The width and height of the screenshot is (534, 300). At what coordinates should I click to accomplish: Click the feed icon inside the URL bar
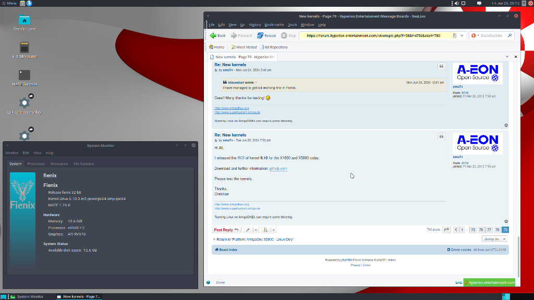pos(454,35)
